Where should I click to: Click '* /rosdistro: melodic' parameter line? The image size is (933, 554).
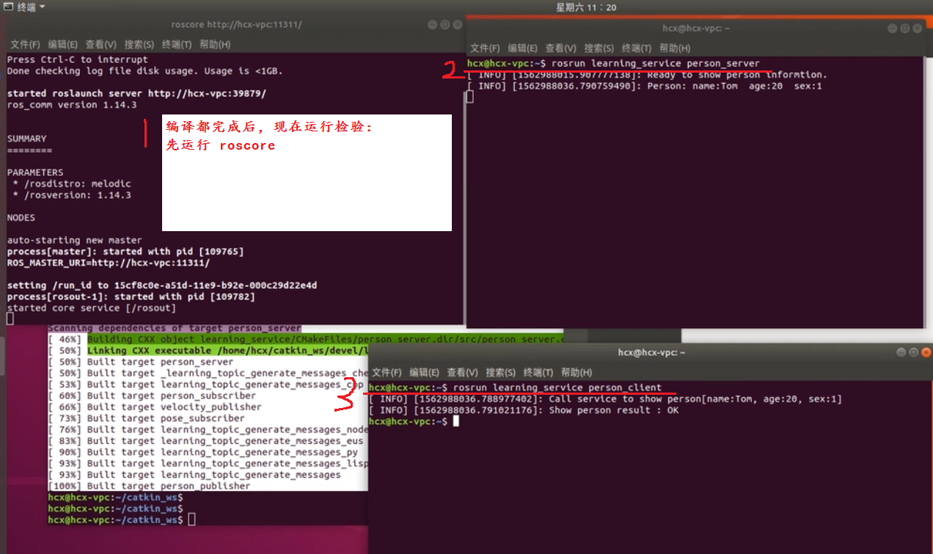(72, 184)
